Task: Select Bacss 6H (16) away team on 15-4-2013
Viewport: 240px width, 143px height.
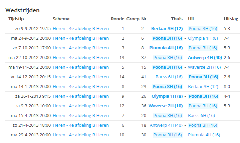Action: (x=201, y=115)
